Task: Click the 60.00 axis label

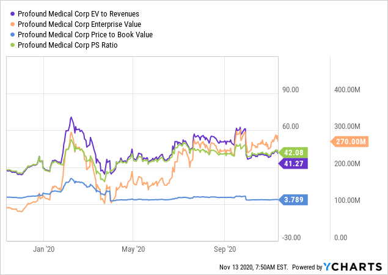Action: click(x=291, y=127)
